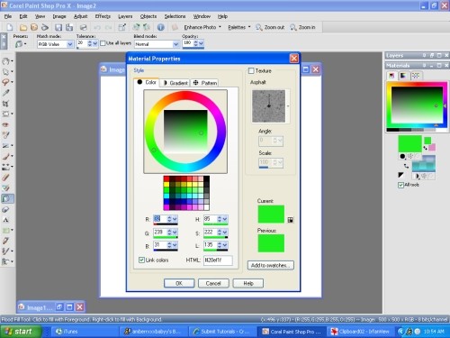Click the HTML color code field
Viewport: 450px width, 338px height.
coord(218,260)
